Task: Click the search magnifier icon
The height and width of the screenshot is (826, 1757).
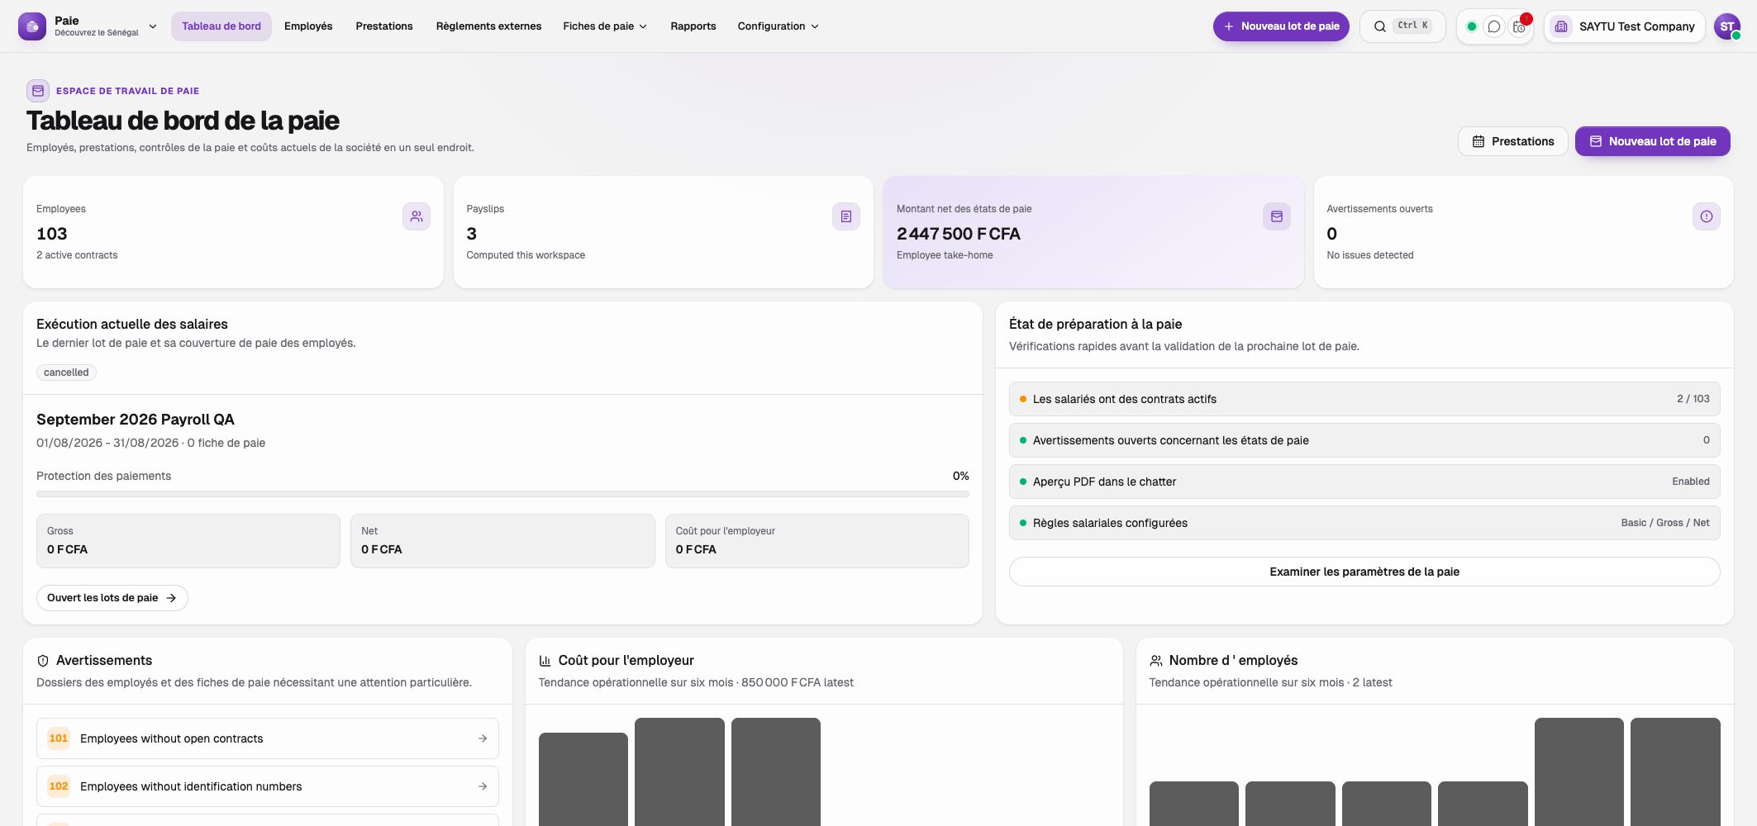Action: [1379, 26]
